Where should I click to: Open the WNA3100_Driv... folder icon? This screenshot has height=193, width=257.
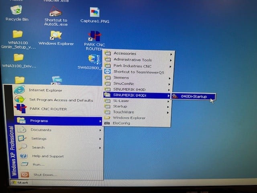(18, 57)
